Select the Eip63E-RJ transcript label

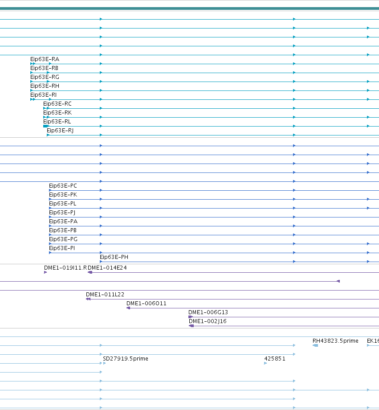[60, 131]
